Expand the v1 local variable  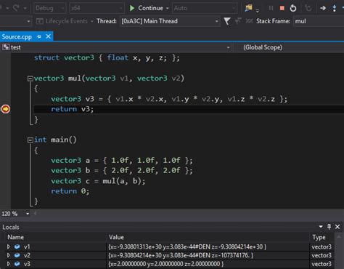click(x=9, y=246)
